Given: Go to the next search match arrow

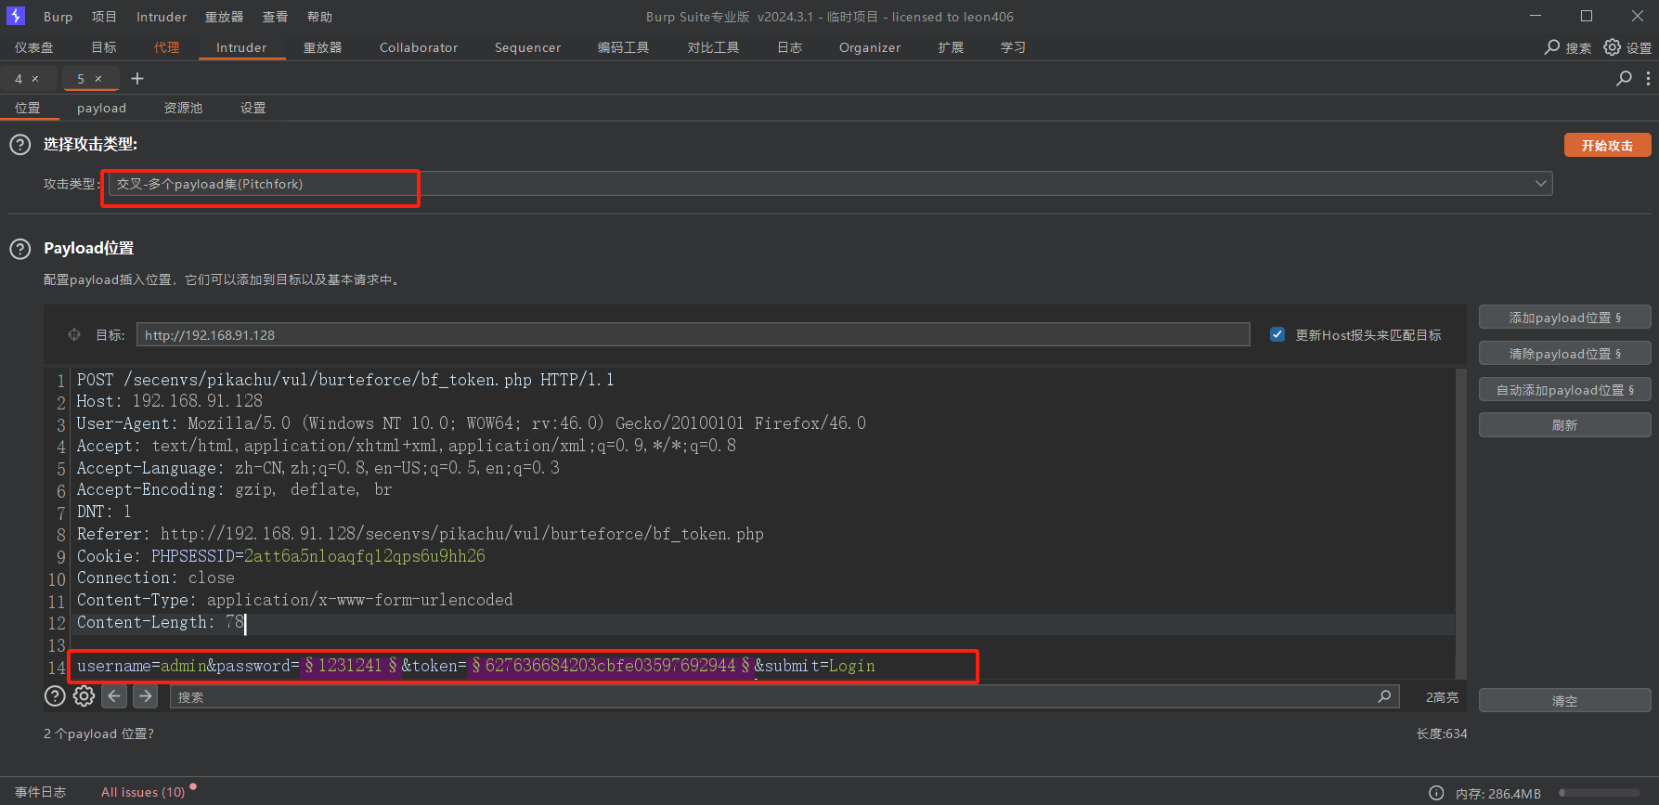Looking at the screenshot, I should 146,696.
